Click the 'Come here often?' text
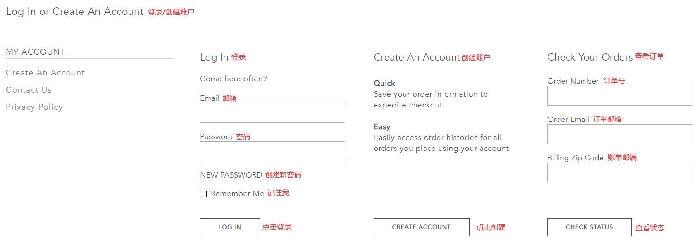The height and width of the screenshot is (243, 696). (x=234, y=79)
